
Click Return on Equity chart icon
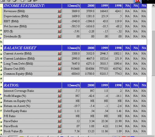[59, 101]
